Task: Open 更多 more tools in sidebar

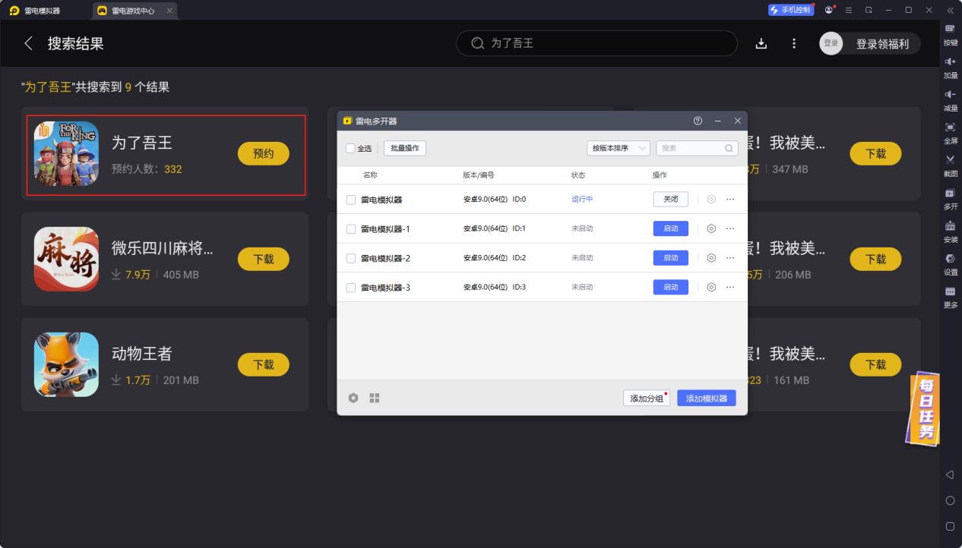Action: [x=951, y=297]
